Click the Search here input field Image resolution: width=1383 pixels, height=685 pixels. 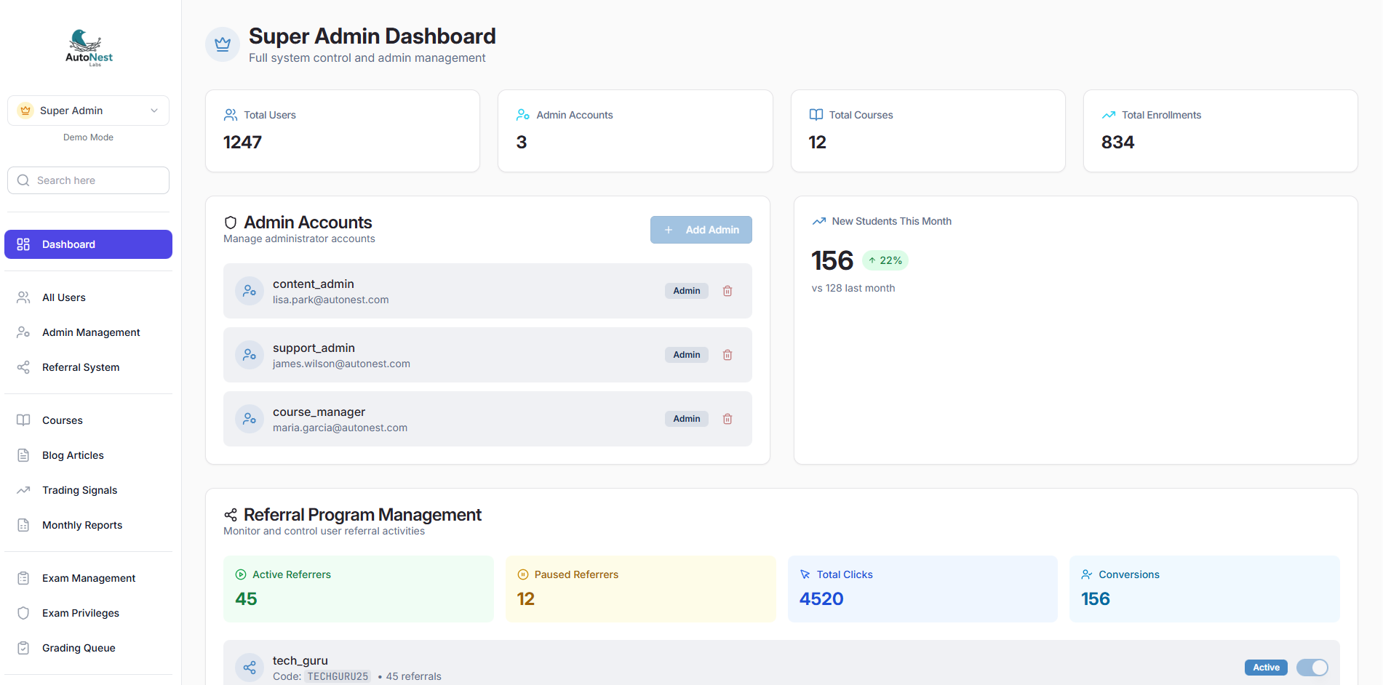click(89, 180)
